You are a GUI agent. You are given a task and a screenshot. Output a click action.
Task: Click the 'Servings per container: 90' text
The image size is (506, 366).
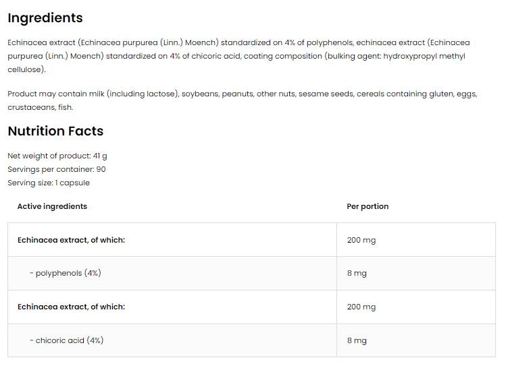pos(57,169)
